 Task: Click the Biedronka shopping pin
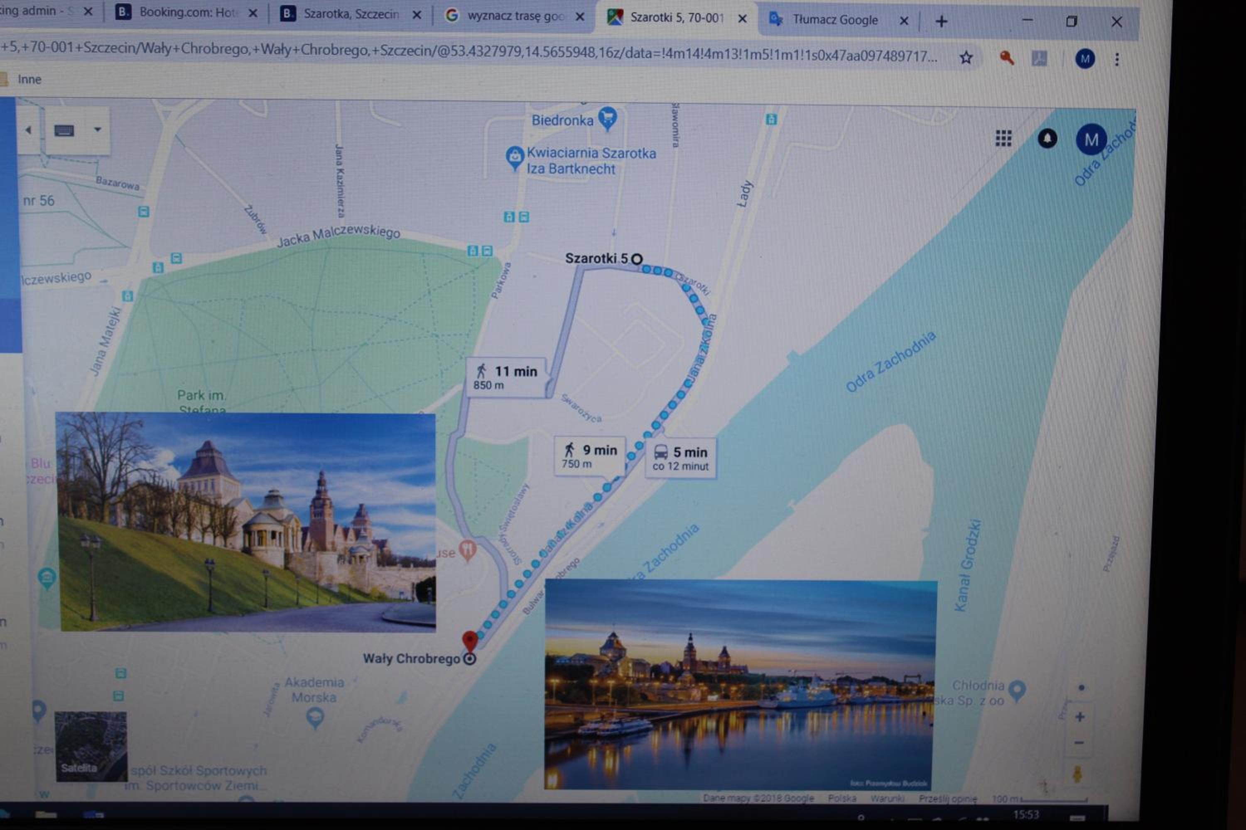coord(608,119)
